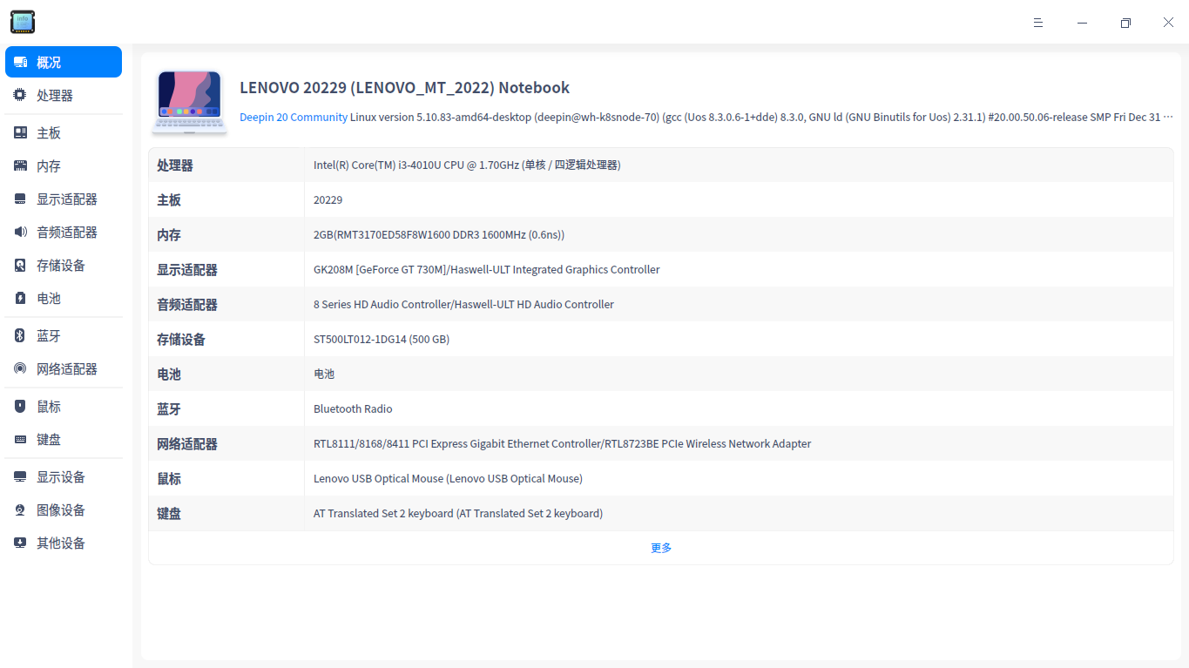Click the 存储设备 disk icon

tap(20, 265)
